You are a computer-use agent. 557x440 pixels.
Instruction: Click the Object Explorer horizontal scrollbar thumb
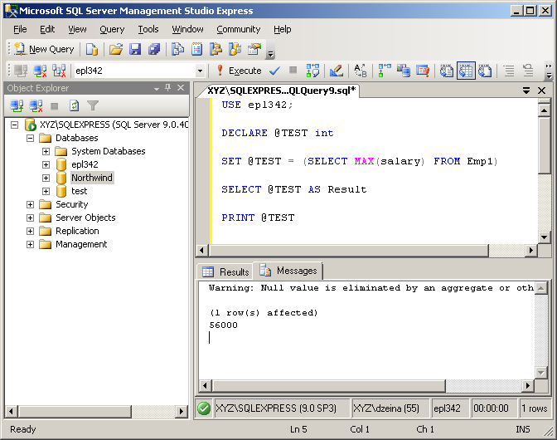pos(75,412)
